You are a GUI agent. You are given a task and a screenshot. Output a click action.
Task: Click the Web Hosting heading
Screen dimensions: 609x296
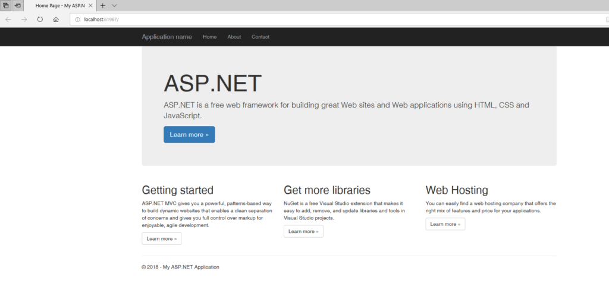457,190
